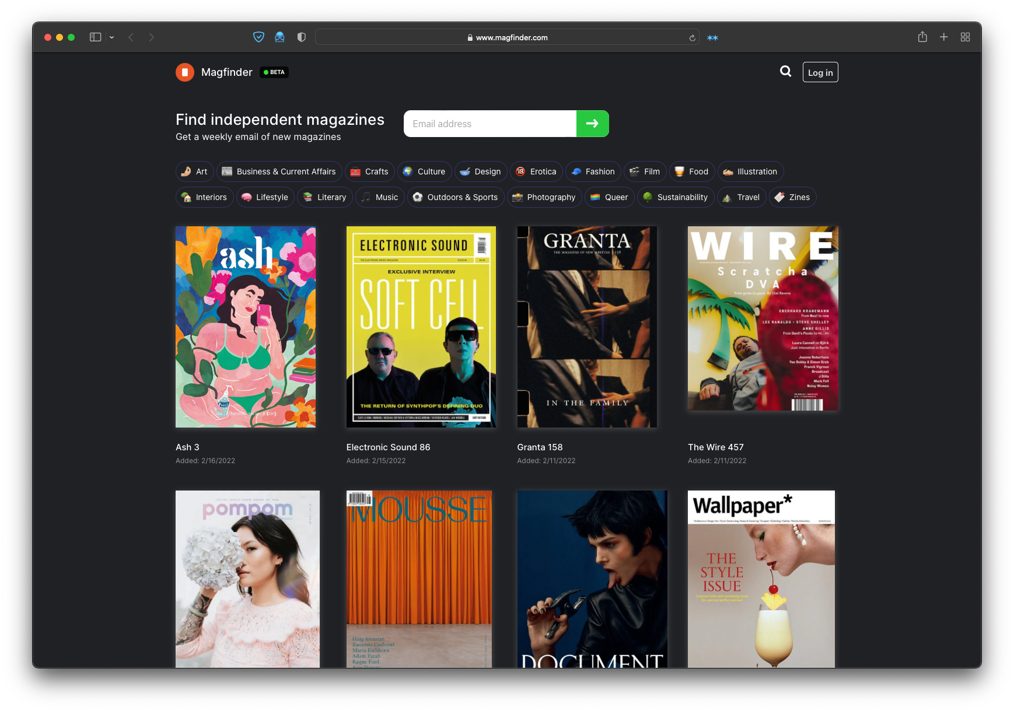This screenshot has width=1014, height=711.
Task: Open the Zines category tag
Action: click(792, 197)
